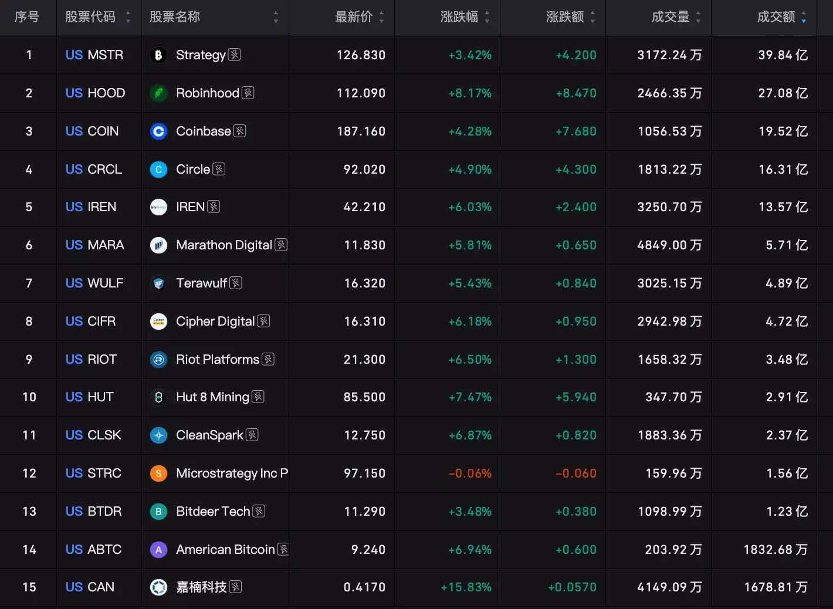The image size is (833, 609).
Task: Click the Coinbase logo icon
Action: point(158,131)
